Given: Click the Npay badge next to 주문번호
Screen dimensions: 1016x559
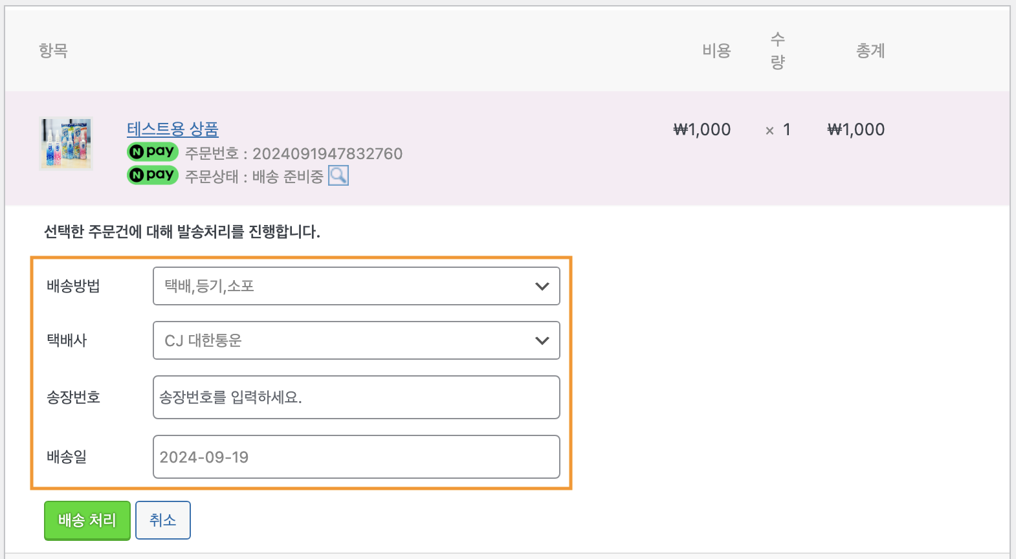Looking at the screenshot, I should click(153, 151).
